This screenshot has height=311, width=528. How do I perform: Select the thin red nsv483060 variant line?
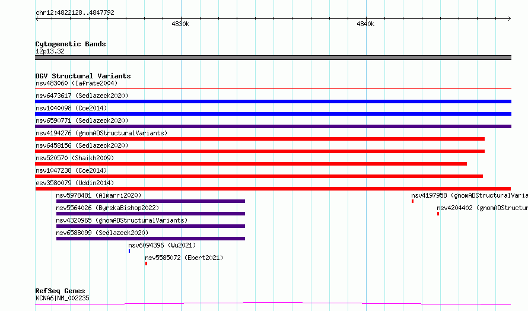tap(273, 88)
